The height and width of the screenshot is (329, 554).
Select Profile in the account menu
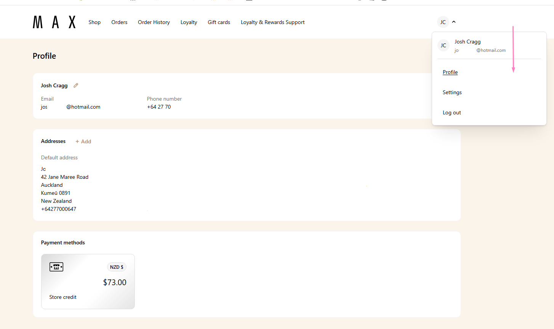click(450, 72)
